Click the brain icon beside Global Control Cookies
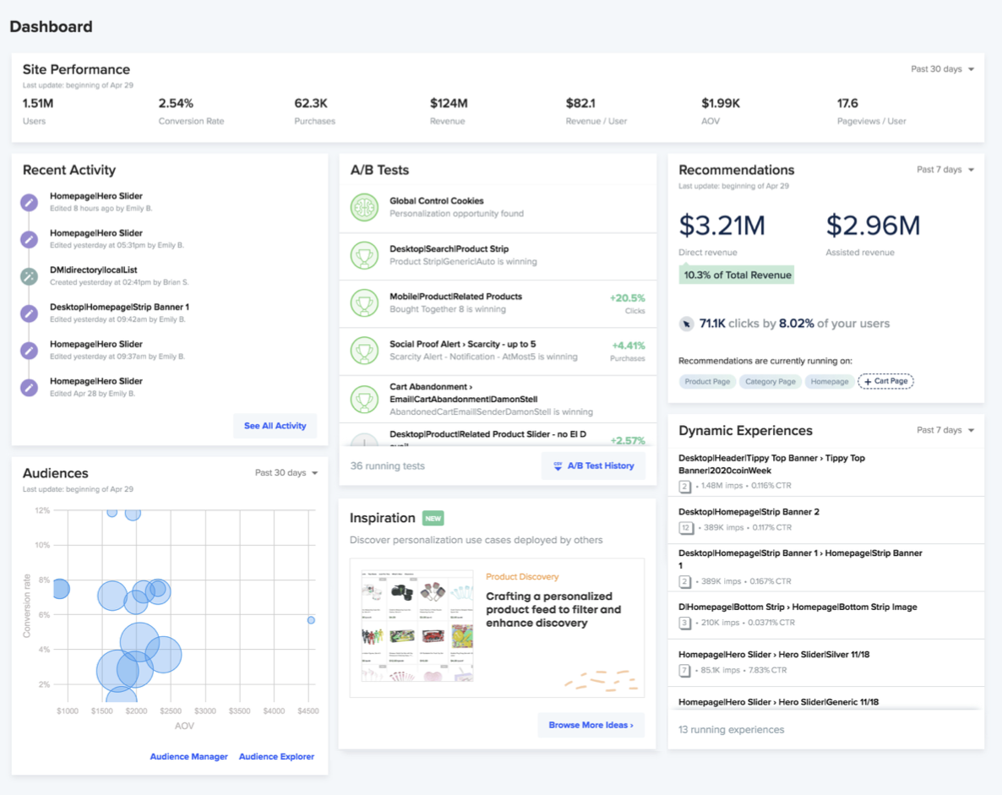1002x795 pixels. [x=364, y=208]
